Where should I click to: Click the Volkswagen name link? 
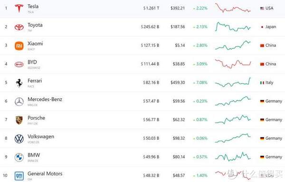(x=41, y=136)
